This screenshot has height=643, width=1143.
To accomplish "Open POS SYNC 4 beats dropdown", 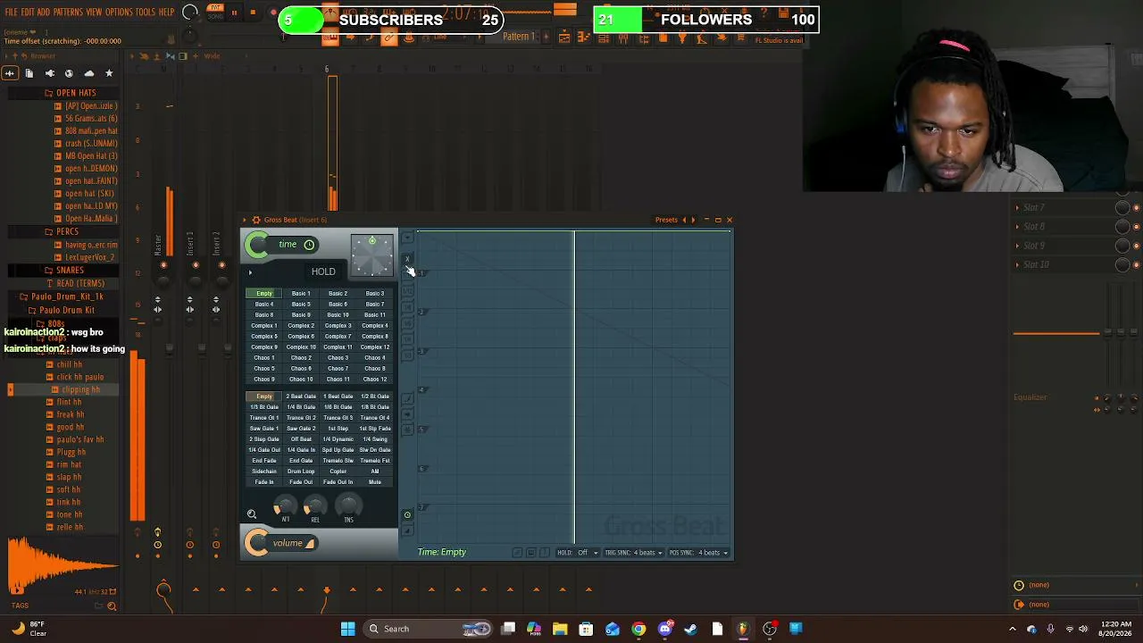I will pyautogui.click(x=699, y=553).
